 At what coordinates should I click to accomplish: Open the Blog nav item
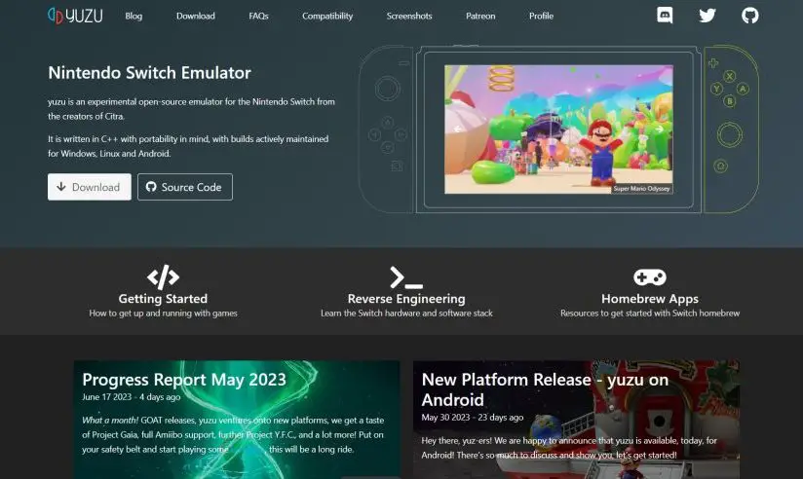(x=134, y=16)
